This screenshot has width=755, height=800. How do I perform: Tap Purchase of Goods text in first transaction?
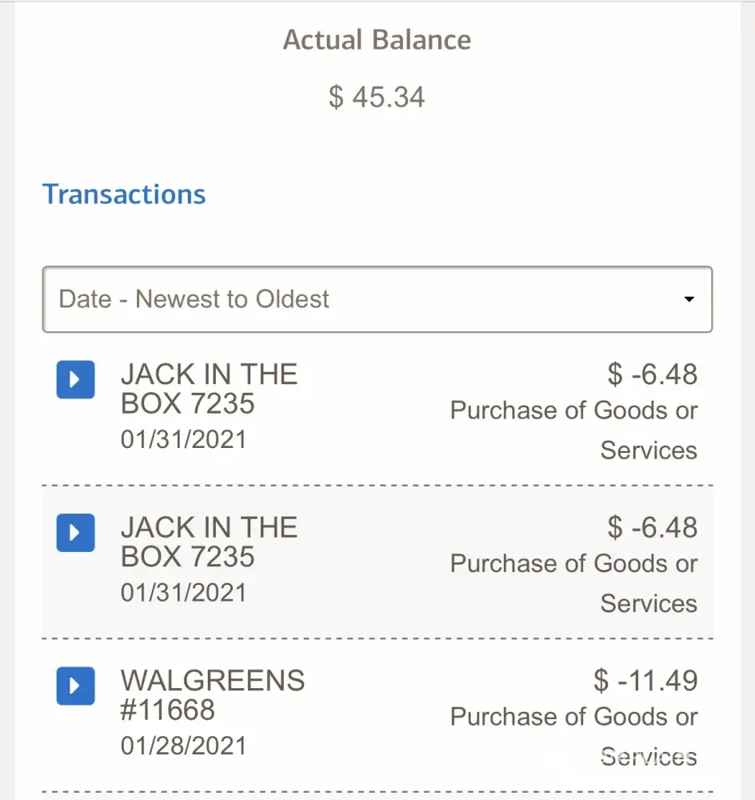pos(573,410)
